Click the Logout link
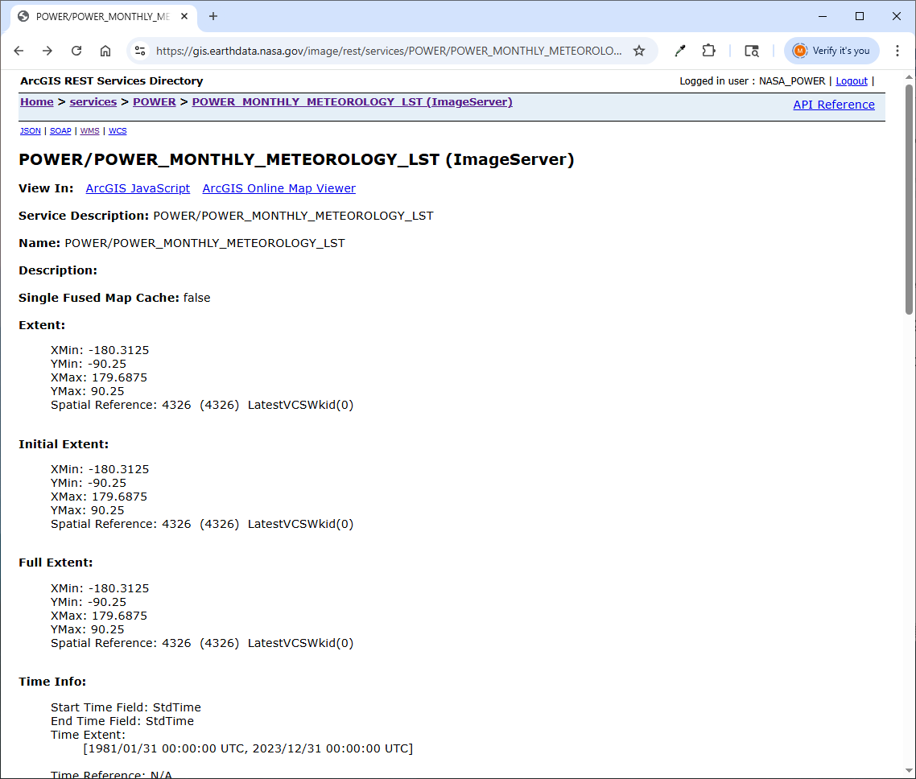The width and height of the screenshot is (916, 779). pos(851,81)
